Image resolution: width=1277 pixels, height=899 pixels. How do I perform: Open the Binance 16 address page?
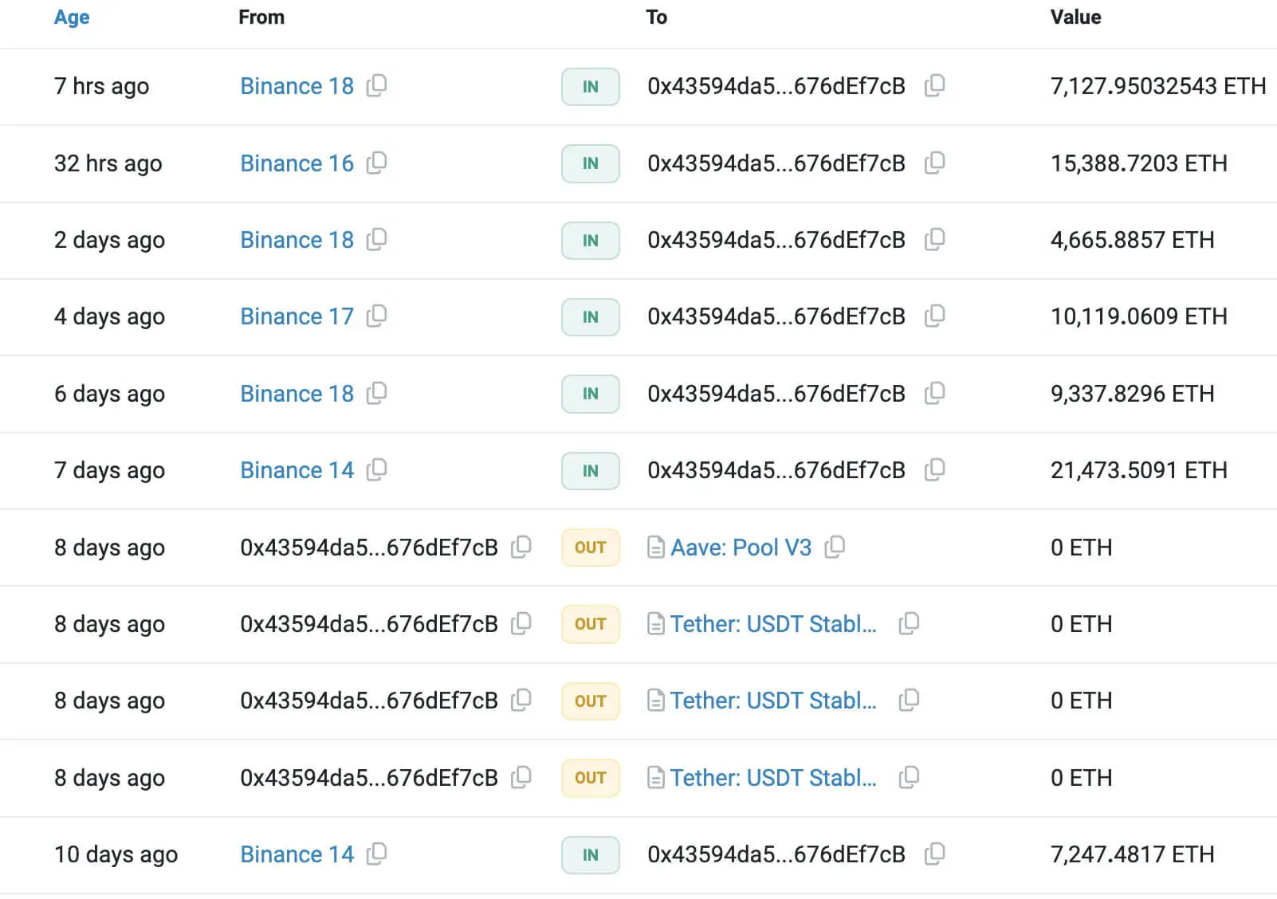(297, 163)
